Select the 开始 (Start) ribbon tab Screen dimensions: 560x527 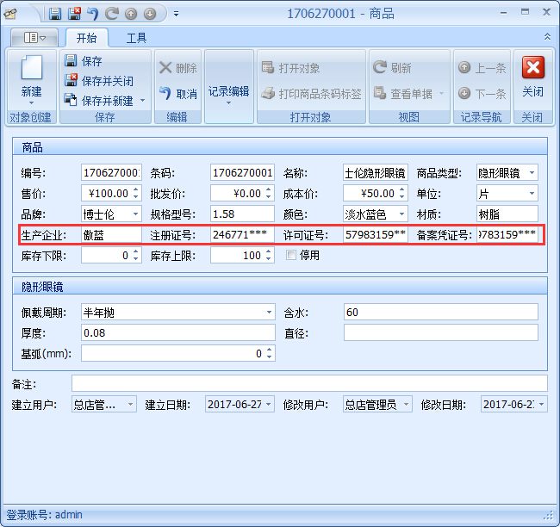(x=86, y=38)
